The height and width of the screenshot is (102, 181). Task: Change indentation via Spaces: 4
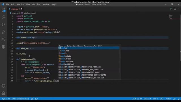[147, 99]
